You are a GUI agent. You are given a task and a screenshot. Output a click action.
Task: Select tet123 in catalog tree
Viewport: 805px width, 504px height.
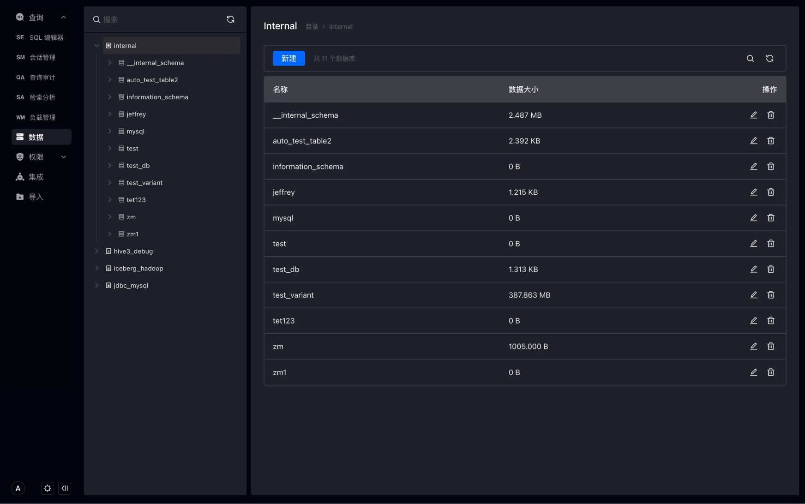point(136,200)
